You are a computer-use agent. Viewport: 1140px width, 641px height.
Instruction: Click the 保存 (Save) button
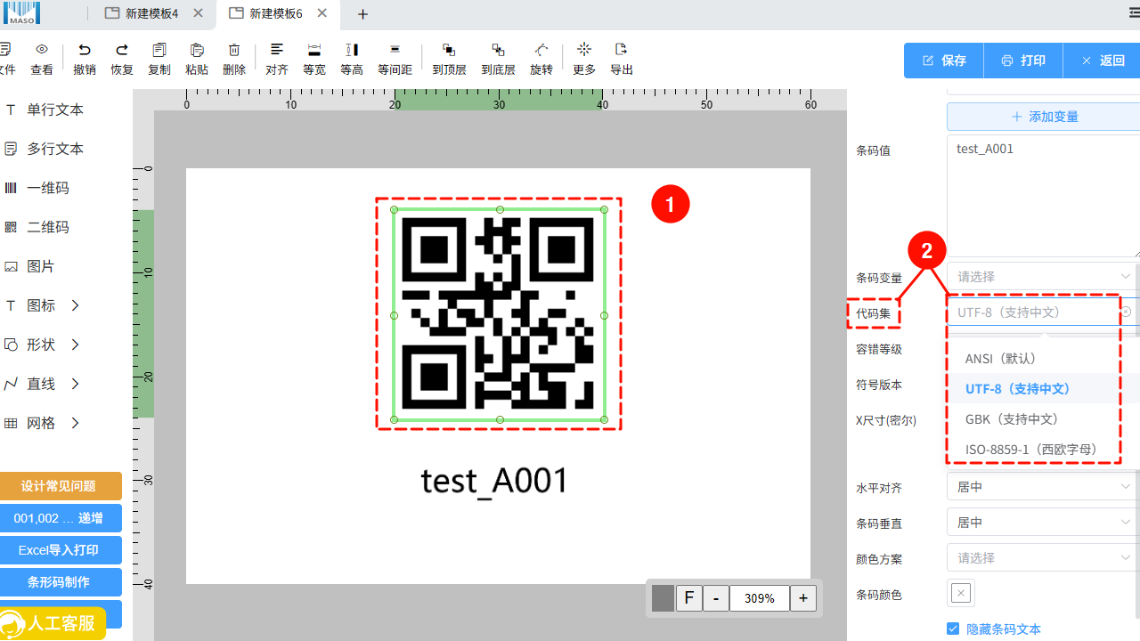pos(944,61)
